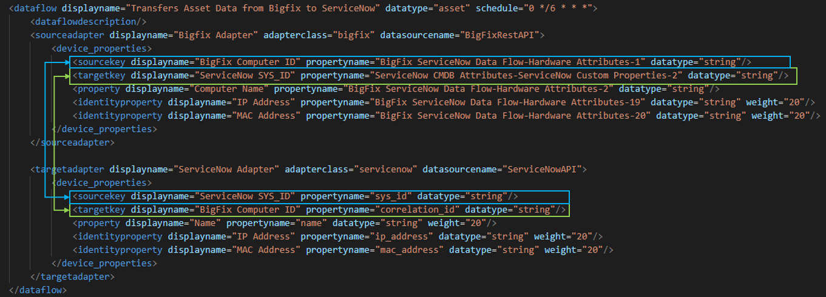
Task: Click the closing dataflow tag
Action: tap(38, 290)
